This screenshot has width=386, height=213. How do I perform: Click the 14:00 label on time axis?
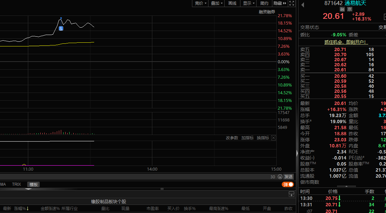[152, 169]
